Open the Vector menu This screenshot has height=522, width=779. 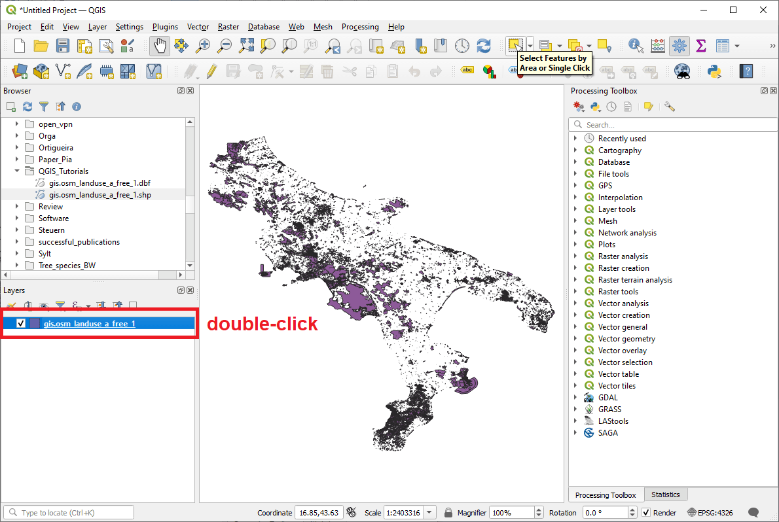[198, 27]
